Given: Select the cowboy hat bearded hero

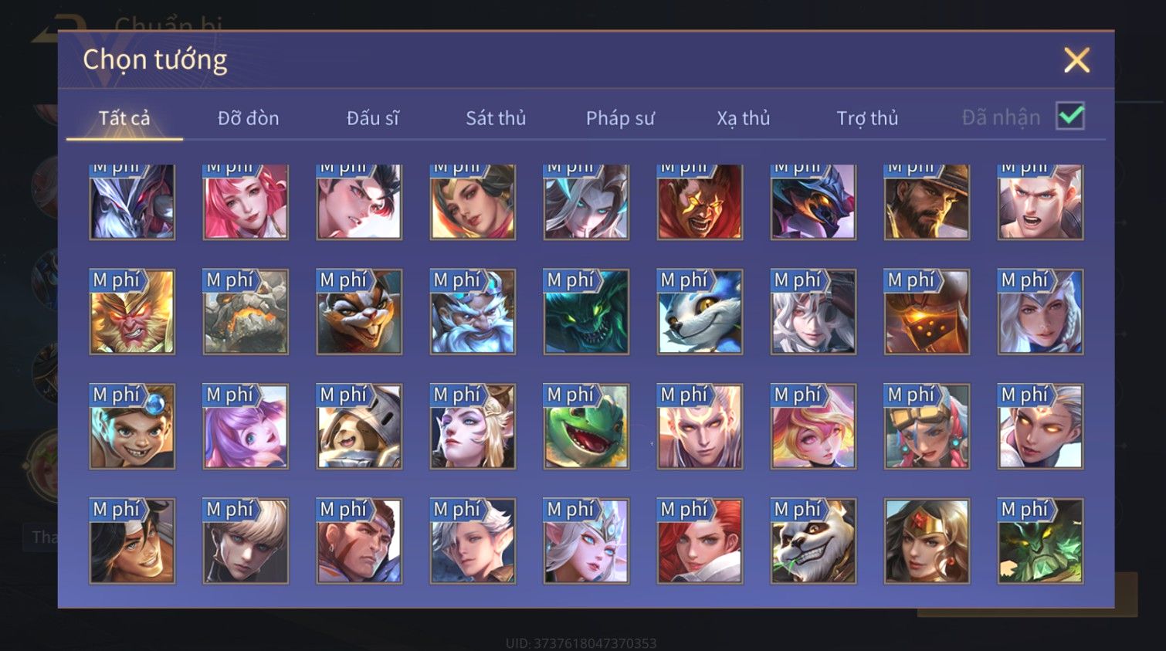Looking at the screenshot, I should [927, 202].
